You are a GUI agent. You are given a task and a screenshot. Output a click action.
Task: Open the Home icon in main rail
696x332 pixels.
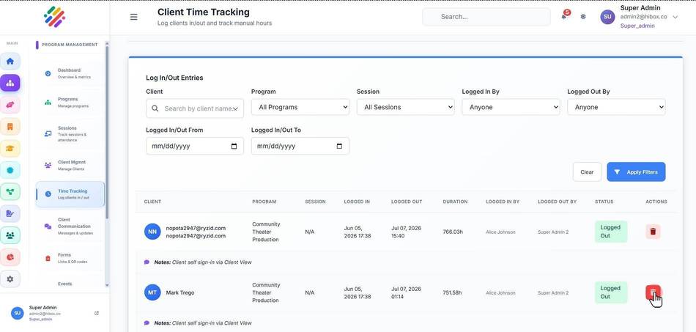pyautogui.click(x=10, y=62)
